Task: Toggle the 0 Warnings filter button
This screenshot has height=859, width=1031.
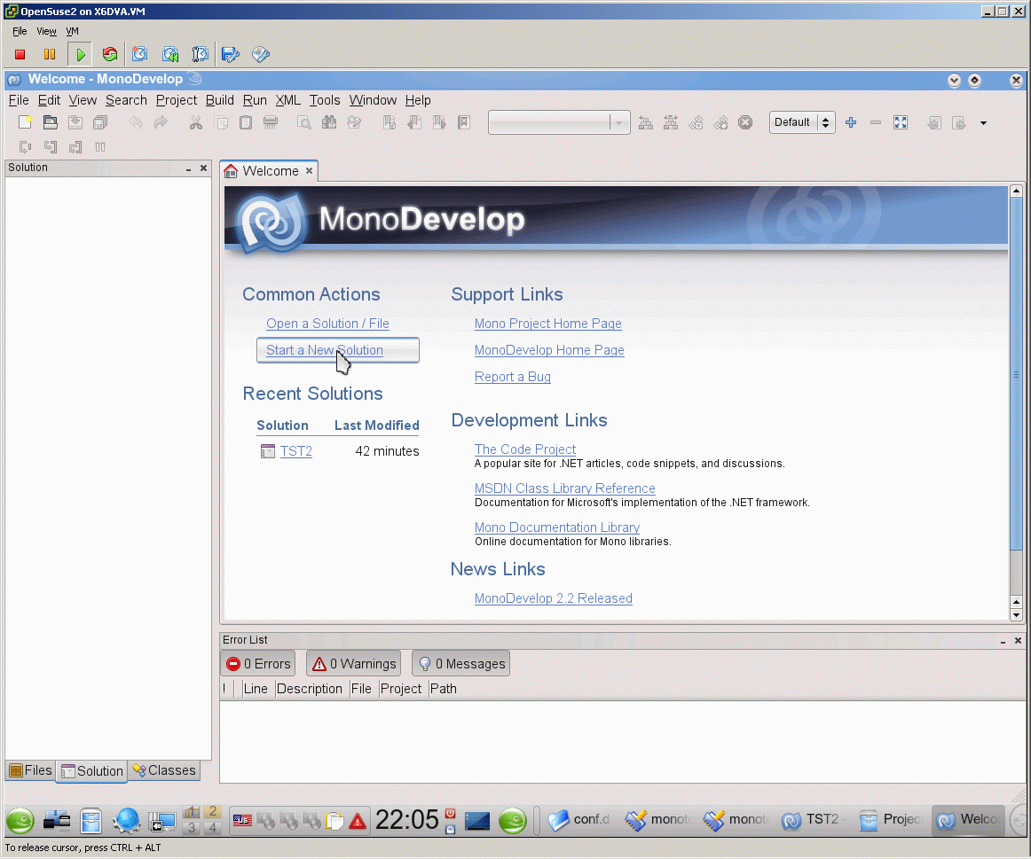Action: click(x=354, y=664)
